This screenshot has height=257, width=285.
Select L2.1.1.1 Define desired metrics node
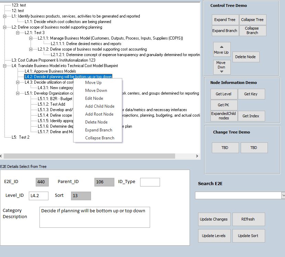(x=86, y=44)
